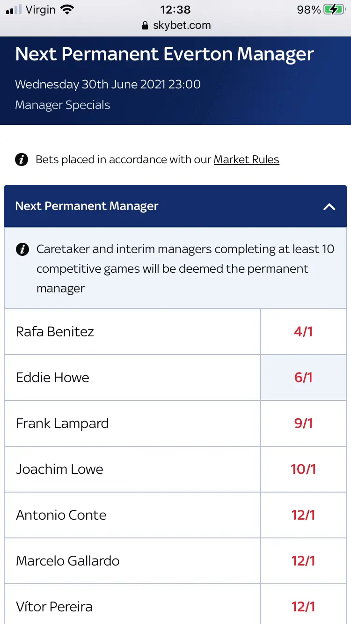Viewport: 351px width, 624px height.
Task: Tap the padlock icon in address bar
Action: point(145,26)
